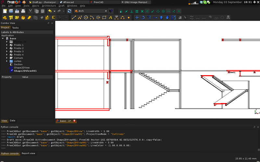Viewport: 260px width, 162px height.
Task: Toggle snap to intersection
Action: click(x=142, y=11)
